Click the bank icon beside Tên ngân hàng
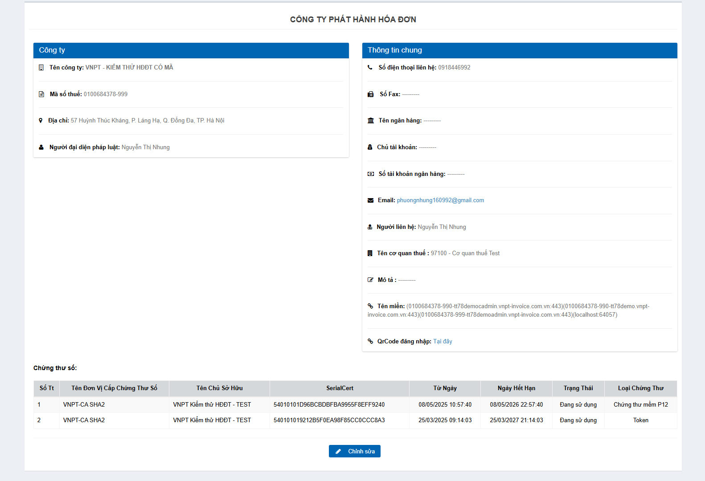Screen dimensions: 705x481 pyautogui.click(x=371, y=121)
